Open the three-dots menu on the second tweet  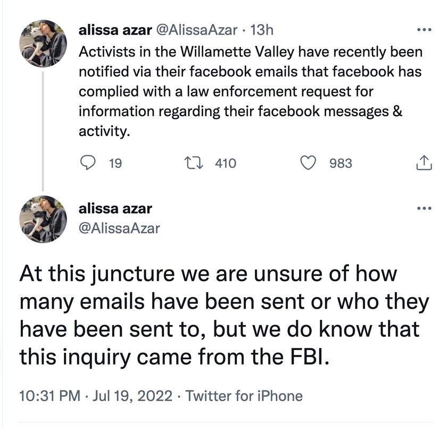[424, 208]
